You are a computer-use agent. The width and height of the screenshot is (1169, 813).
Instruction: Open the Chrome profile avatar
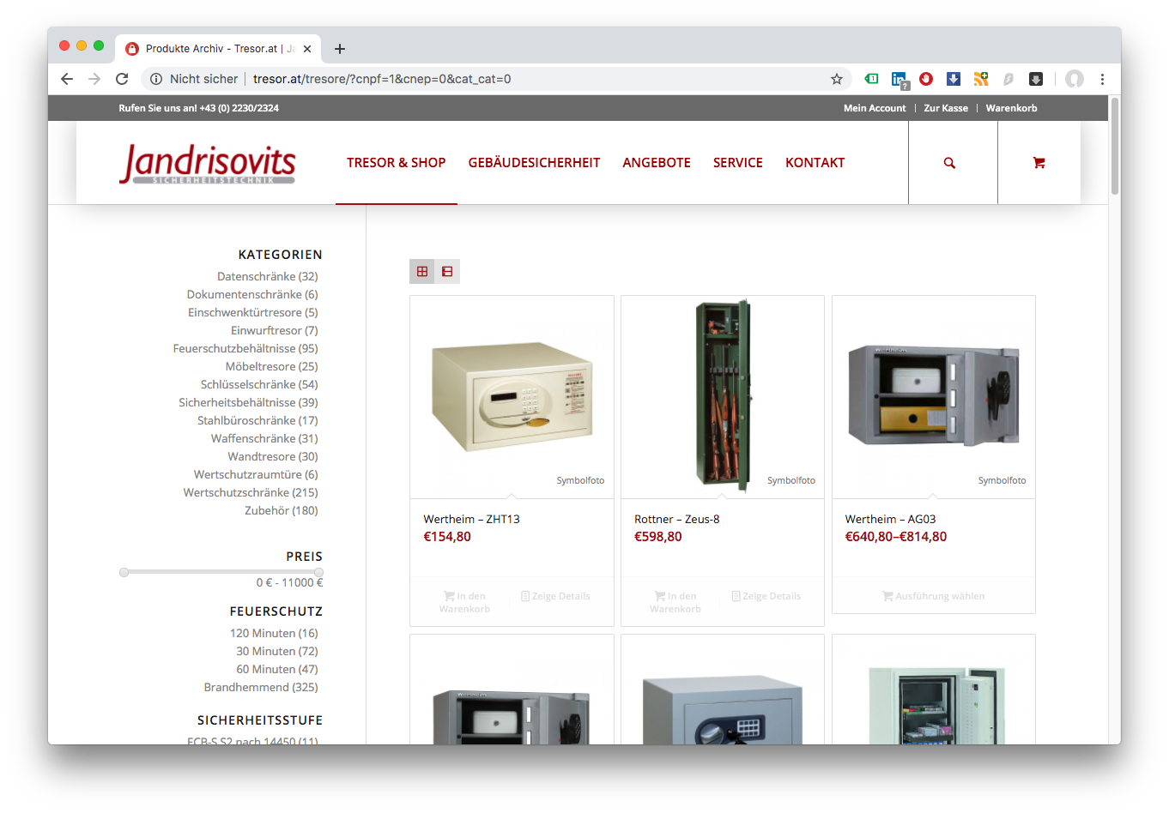[1075, 79]
